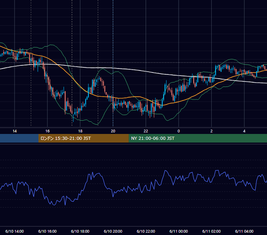Click hour label 14 on price chart axis
Viewport: 267px width, 235px height.
(15, 131)
